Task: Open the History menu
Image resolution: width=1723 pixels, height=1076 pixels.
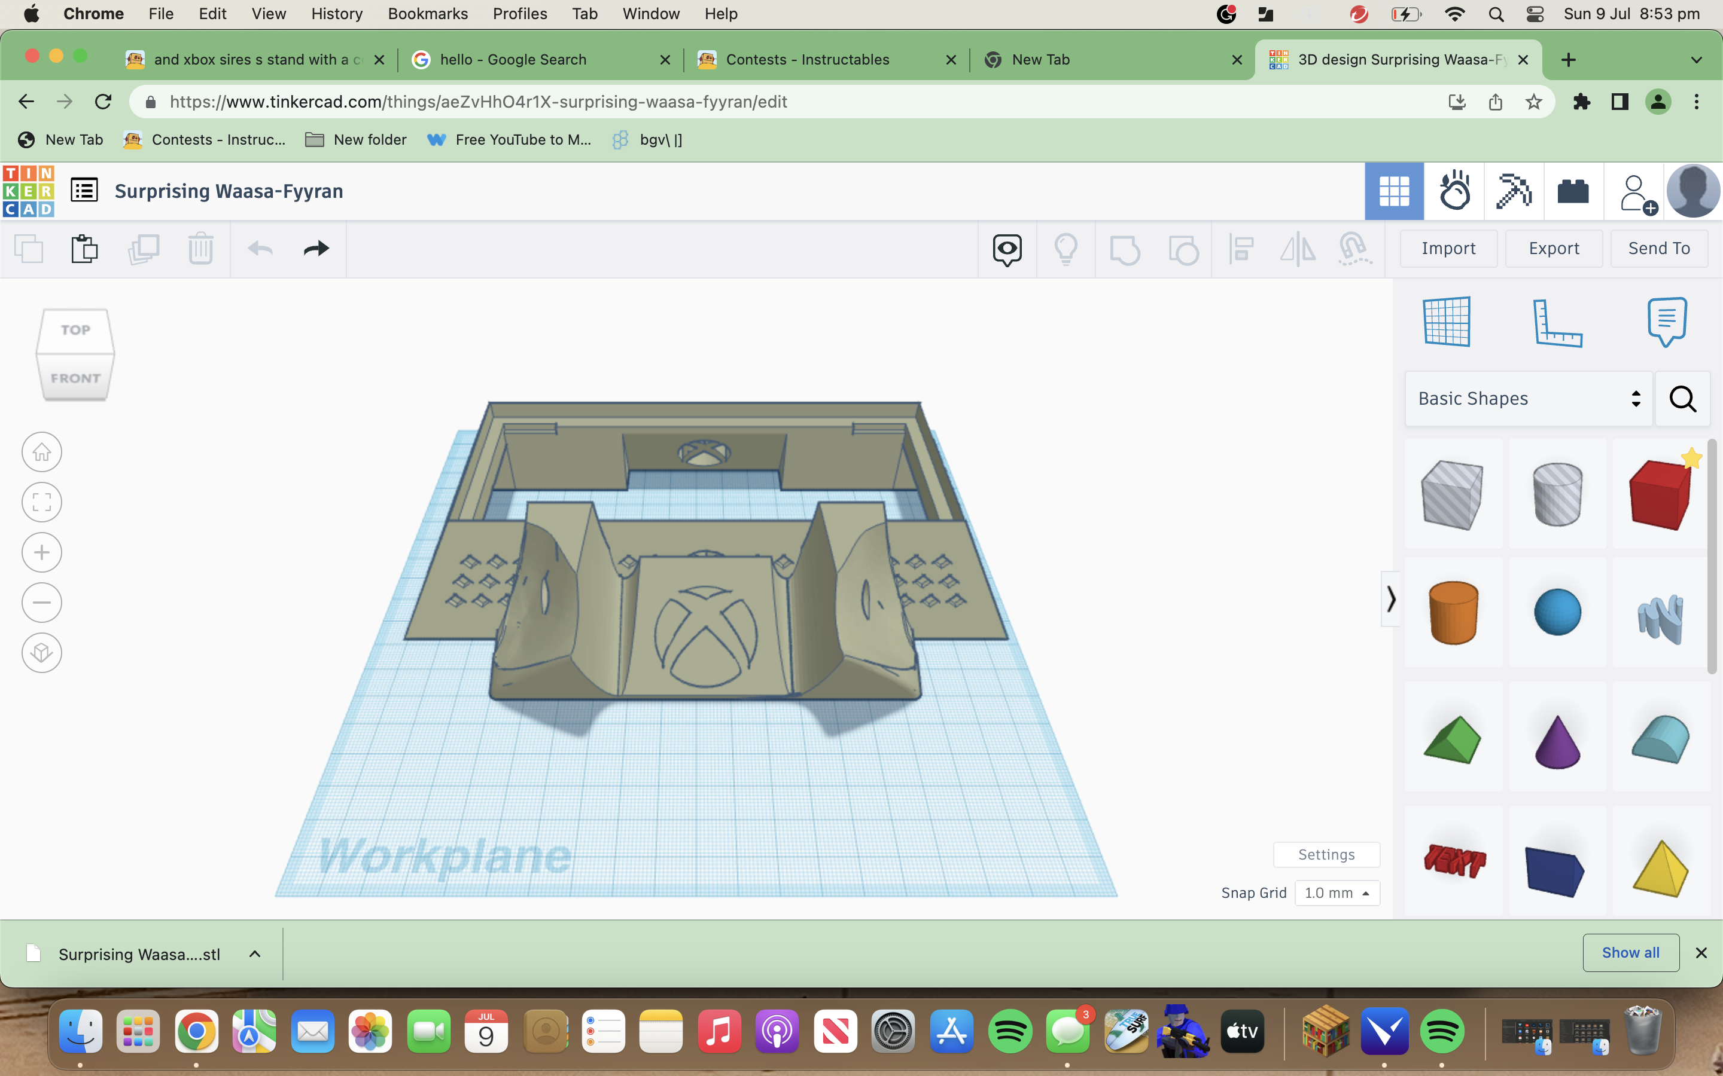Action: [x=337, y=14]
